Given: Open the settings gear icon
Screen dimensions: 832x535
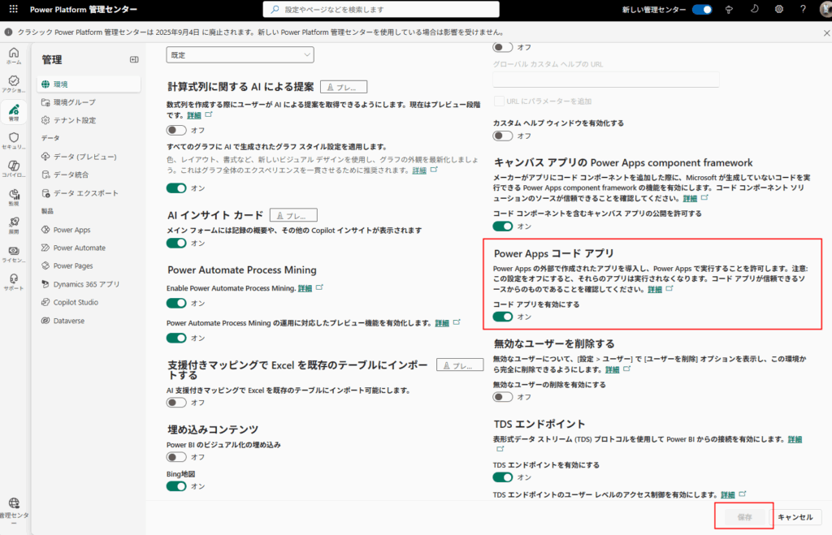Looking at the screenshot, I should point(779,9).
